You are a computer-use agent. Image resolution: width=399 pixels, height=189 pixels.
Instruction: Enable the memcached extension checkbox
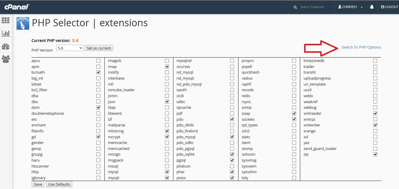[167, 148]
